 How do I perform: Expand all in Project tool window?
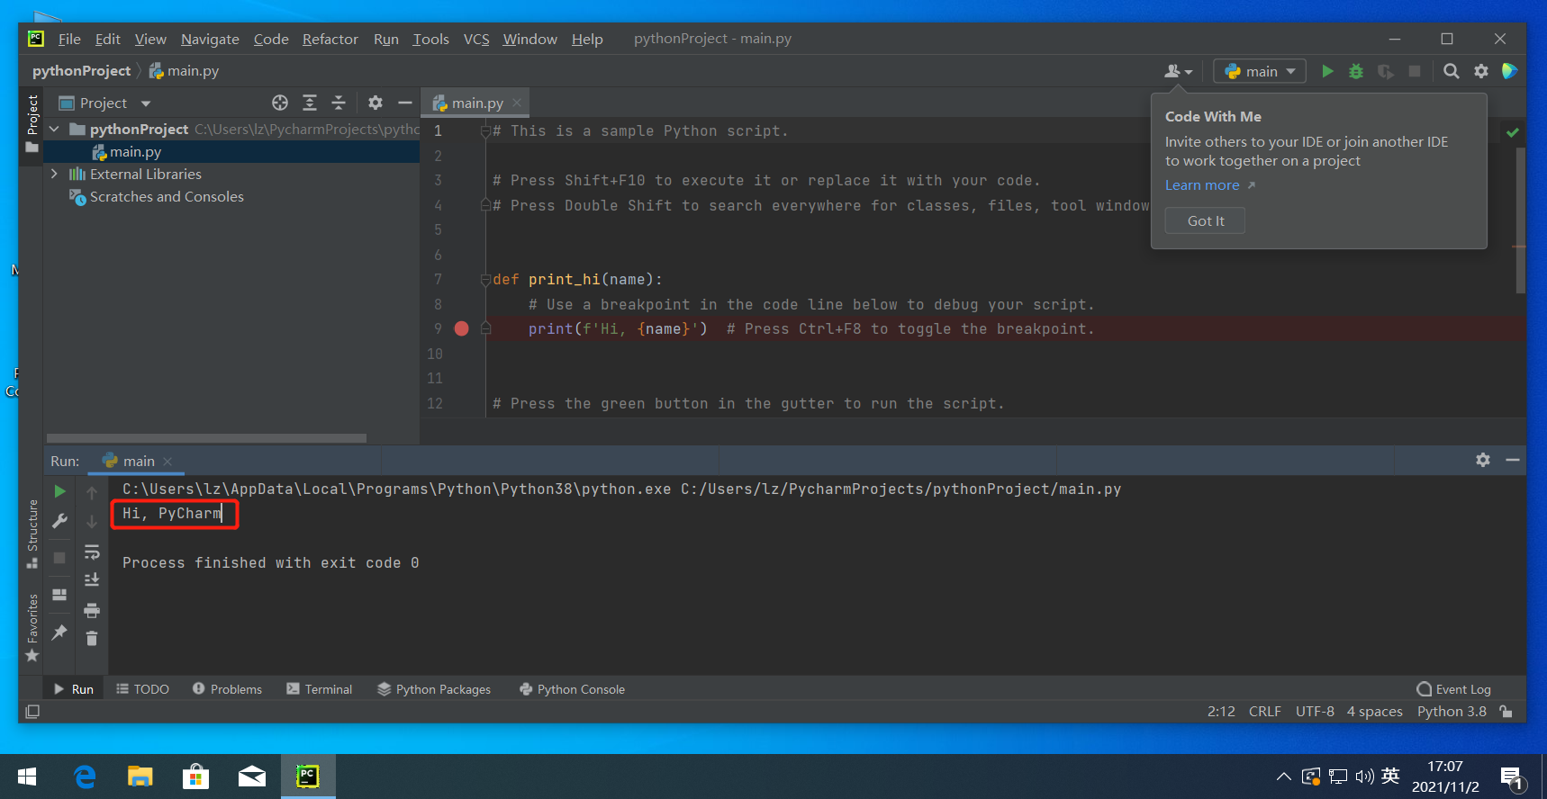pyautogui.click(x=310, y=103)
